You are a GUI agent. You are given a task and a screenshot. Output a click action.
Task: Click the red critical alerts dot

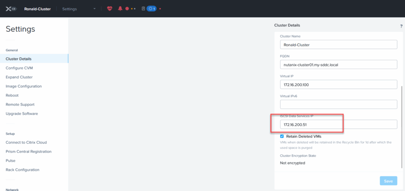[x=127, y=9]
